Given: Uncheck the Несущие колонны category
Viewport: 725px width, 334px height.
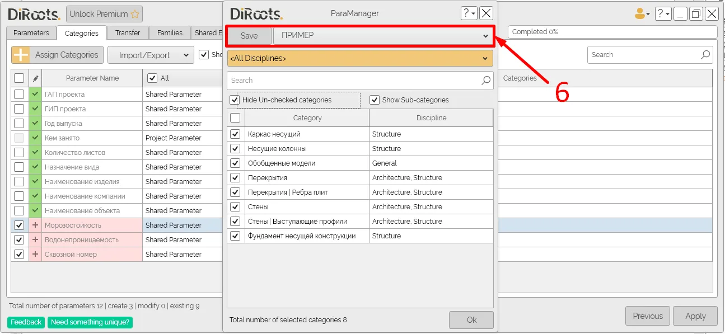Looking at the screenshot, I should (x=235, y=149).
